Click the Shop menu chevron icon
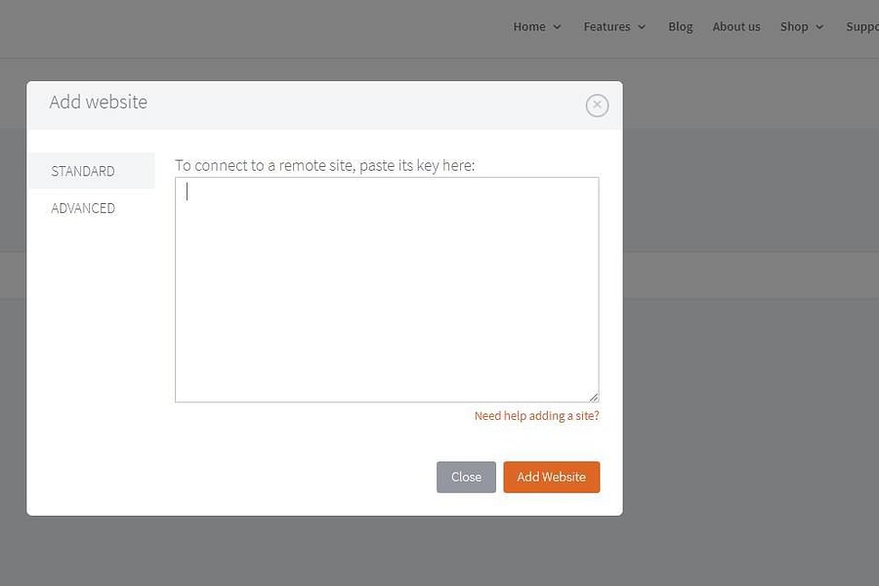 [x=820, y=27]
